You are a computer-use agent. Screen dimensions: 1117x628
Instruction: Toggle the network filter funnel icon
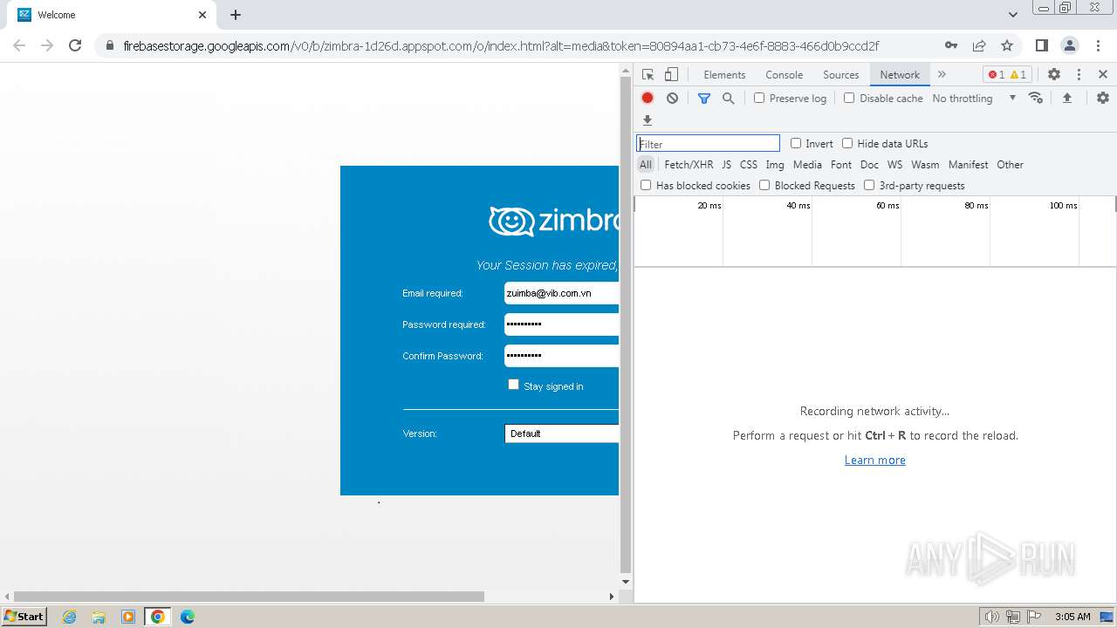704,99
